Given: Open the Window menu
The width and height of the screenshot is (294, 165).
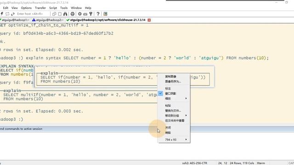Looking at the screenshot, I should (76, 8).
